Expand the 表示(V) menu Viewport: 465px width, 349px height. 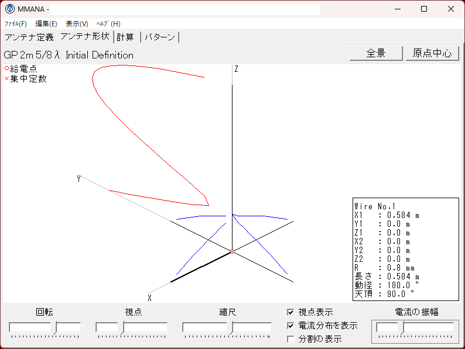click(x=77, y=24)
